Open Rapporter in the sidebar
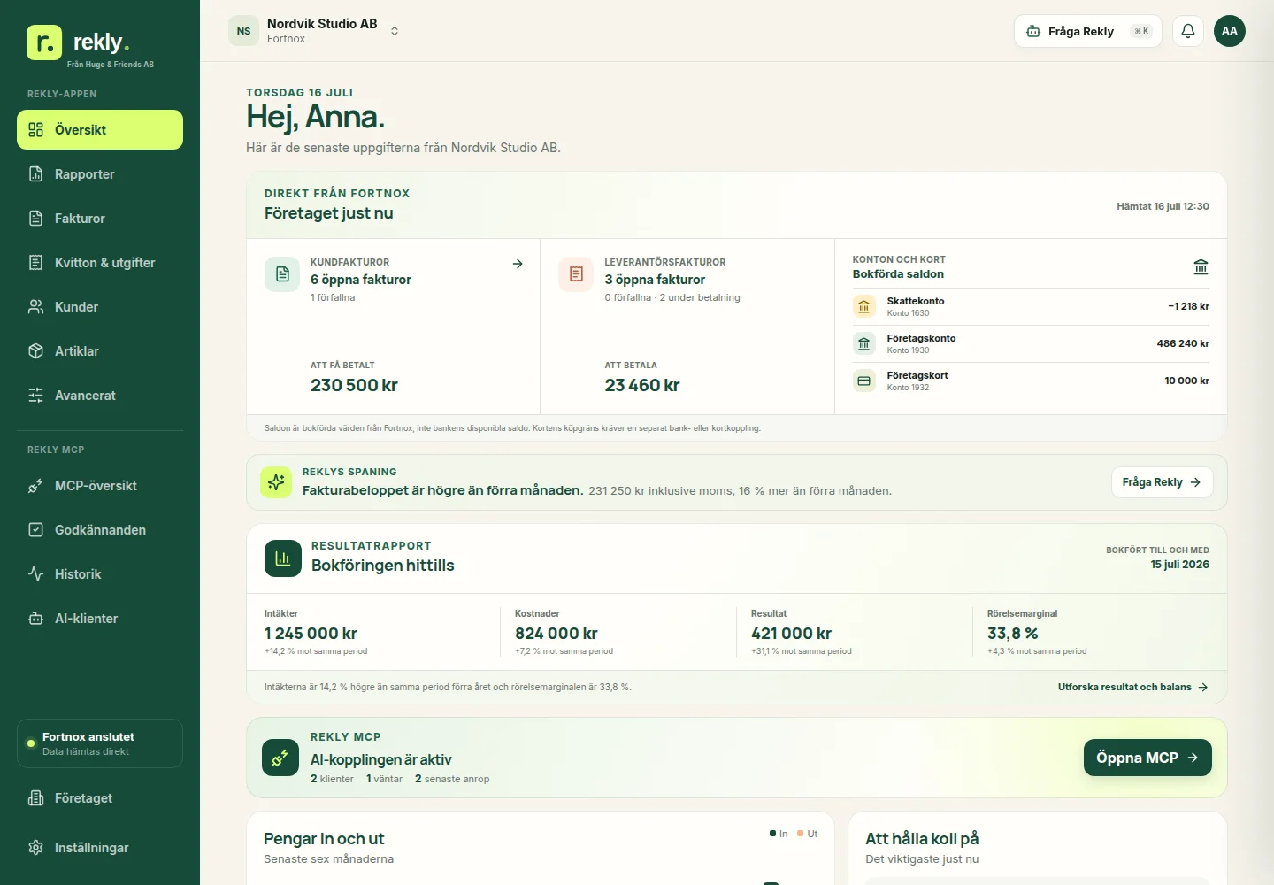Image resolution: width=1274 pixels, height=885 pixels. (100, 174)
